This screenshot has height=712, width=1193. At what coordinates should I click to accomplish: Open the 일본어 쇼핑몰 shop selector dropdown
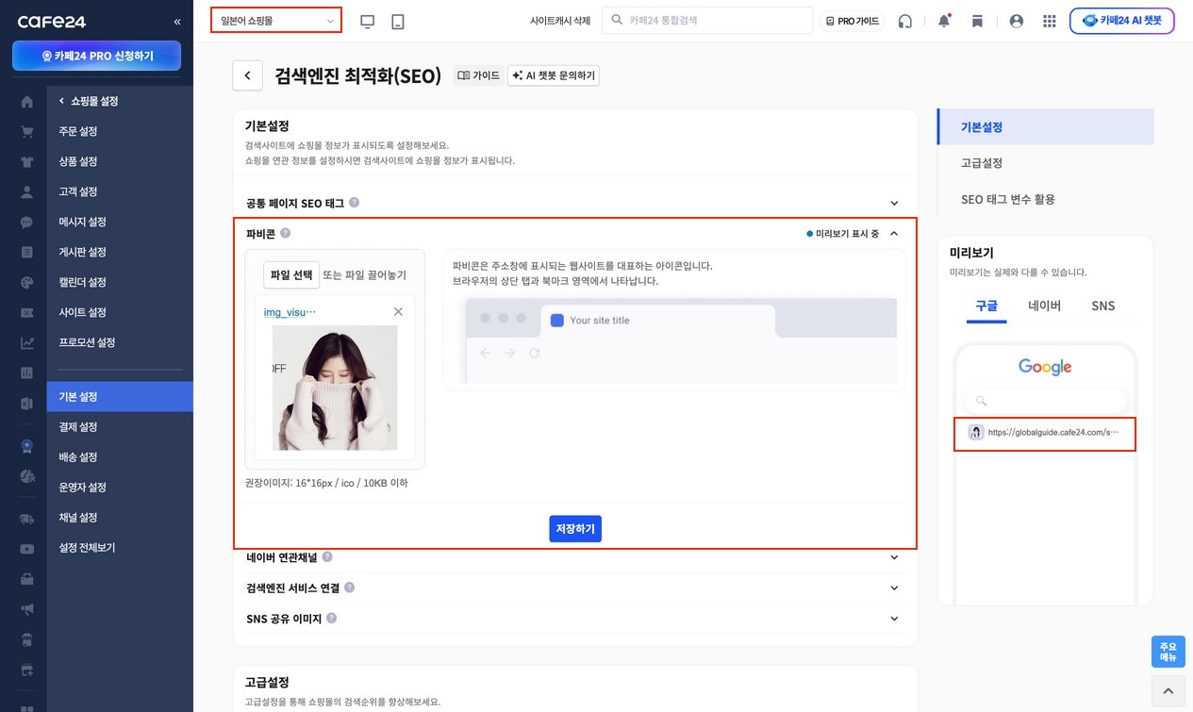(x=276, y=20)
